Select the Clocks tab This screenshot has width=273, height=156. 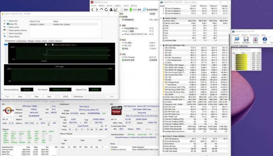pyautogui.click(x=45, y=41)
